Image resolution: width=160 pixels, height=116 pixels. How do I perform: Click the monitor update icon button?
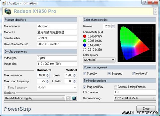(x=74, y=98)
